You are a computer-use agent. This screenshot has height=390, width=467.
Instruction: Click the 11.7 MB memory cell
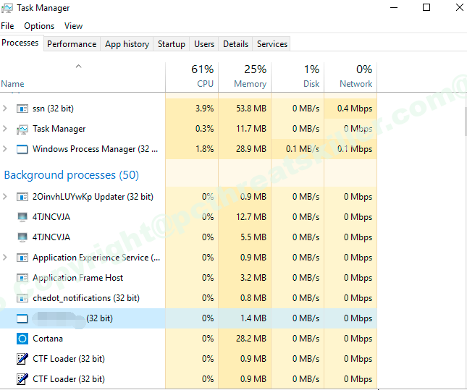tap(245, 129)
